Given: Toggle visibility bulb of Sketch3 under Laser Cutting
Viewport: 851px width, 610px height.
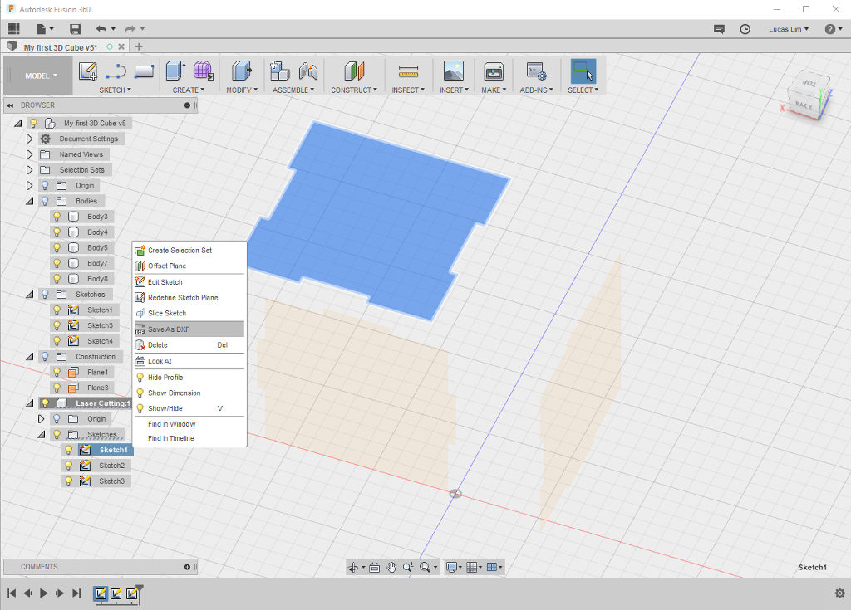Looking at the screenshot, I should [x=69, y=481].
